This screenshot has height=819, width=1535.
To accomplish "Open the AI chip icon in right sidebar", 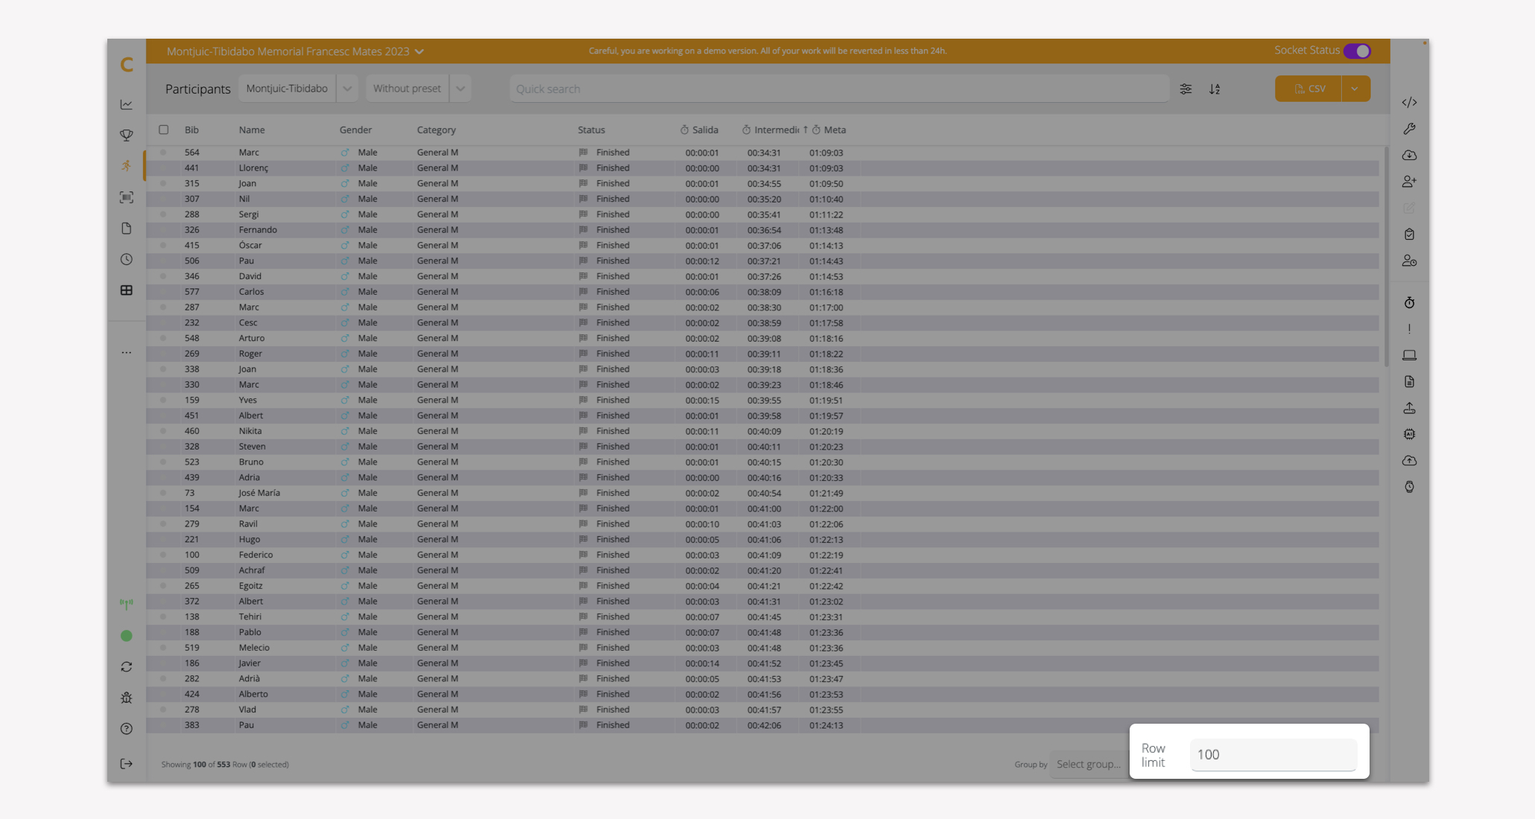I will pos(1409,434).
